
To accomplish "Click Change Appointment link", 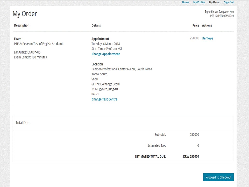I will [106, 54].
